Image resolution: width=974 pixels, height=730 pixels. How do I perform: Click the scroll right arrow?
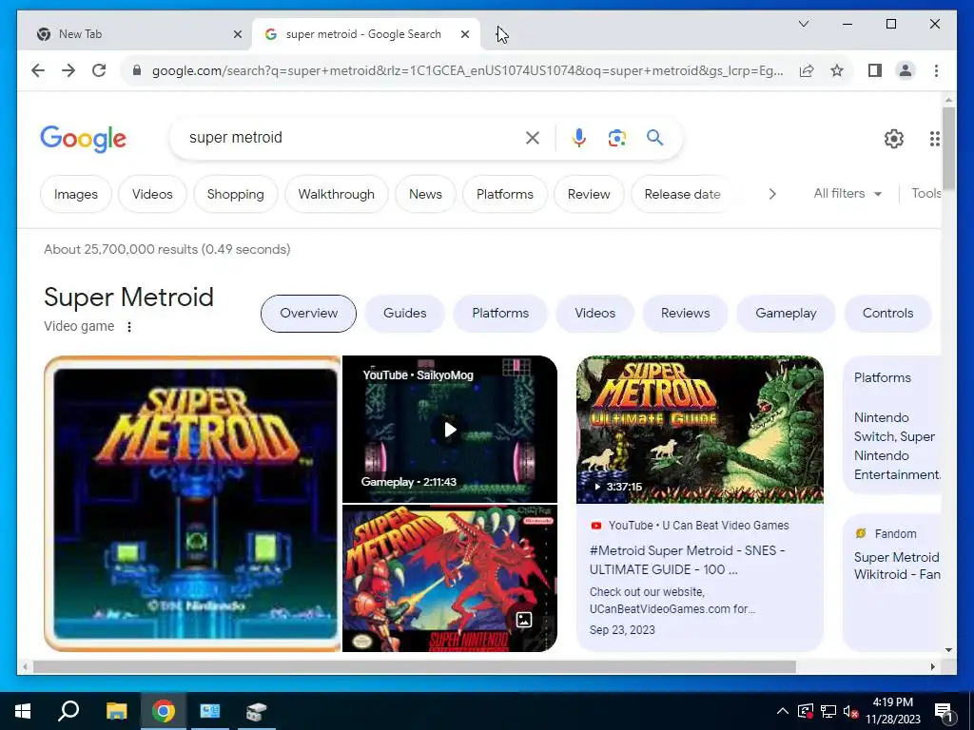(932, 666)
